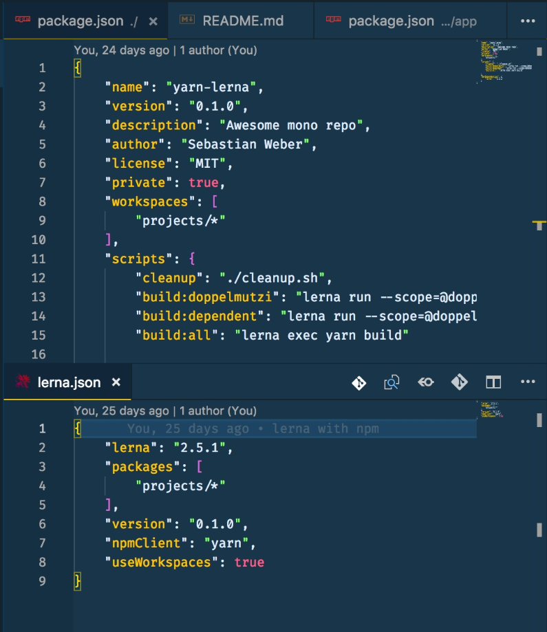Viewport: 547px width, 632px height.
Task: Click the "lerna" key in lerna.json
Action: 131,448
